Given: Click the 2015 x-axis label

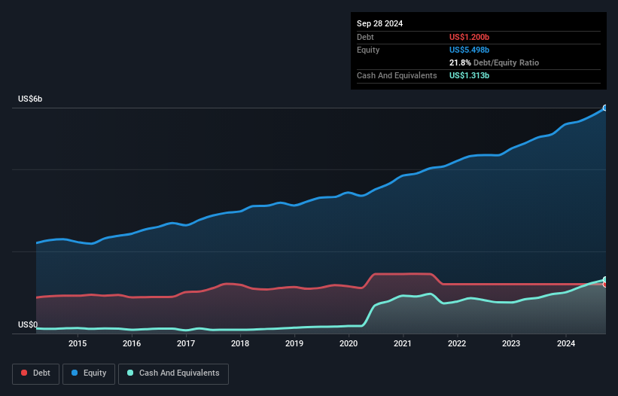Looking at the screenshot, I should 78,344.
